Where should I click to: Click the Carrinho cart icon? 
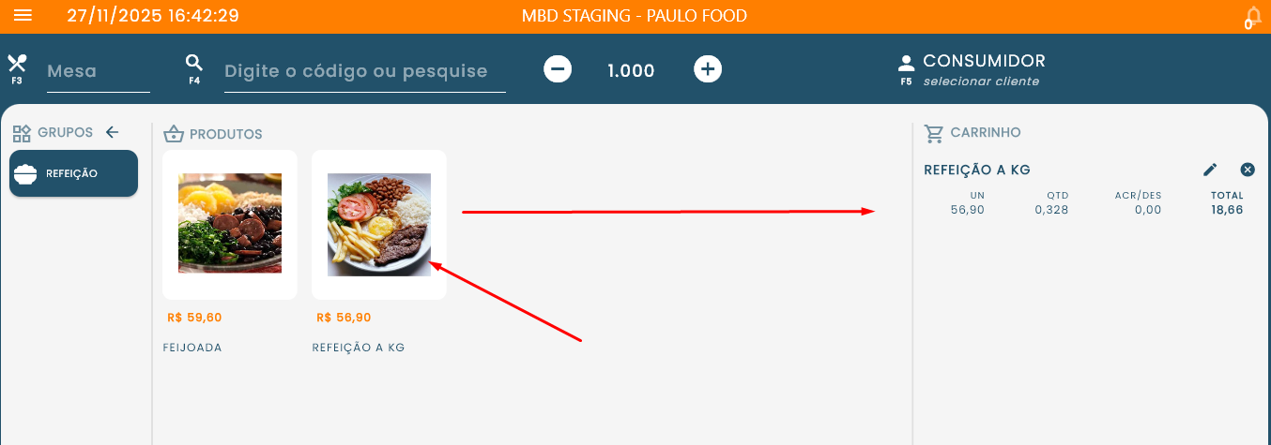(934, 133)
